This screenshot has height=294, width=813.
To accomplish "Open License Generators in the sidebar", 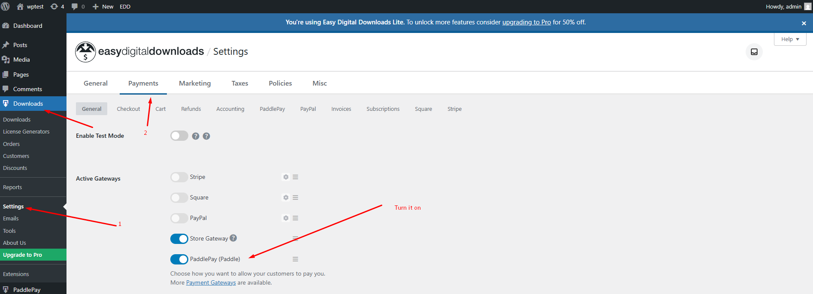I will (x=26, y=132).
